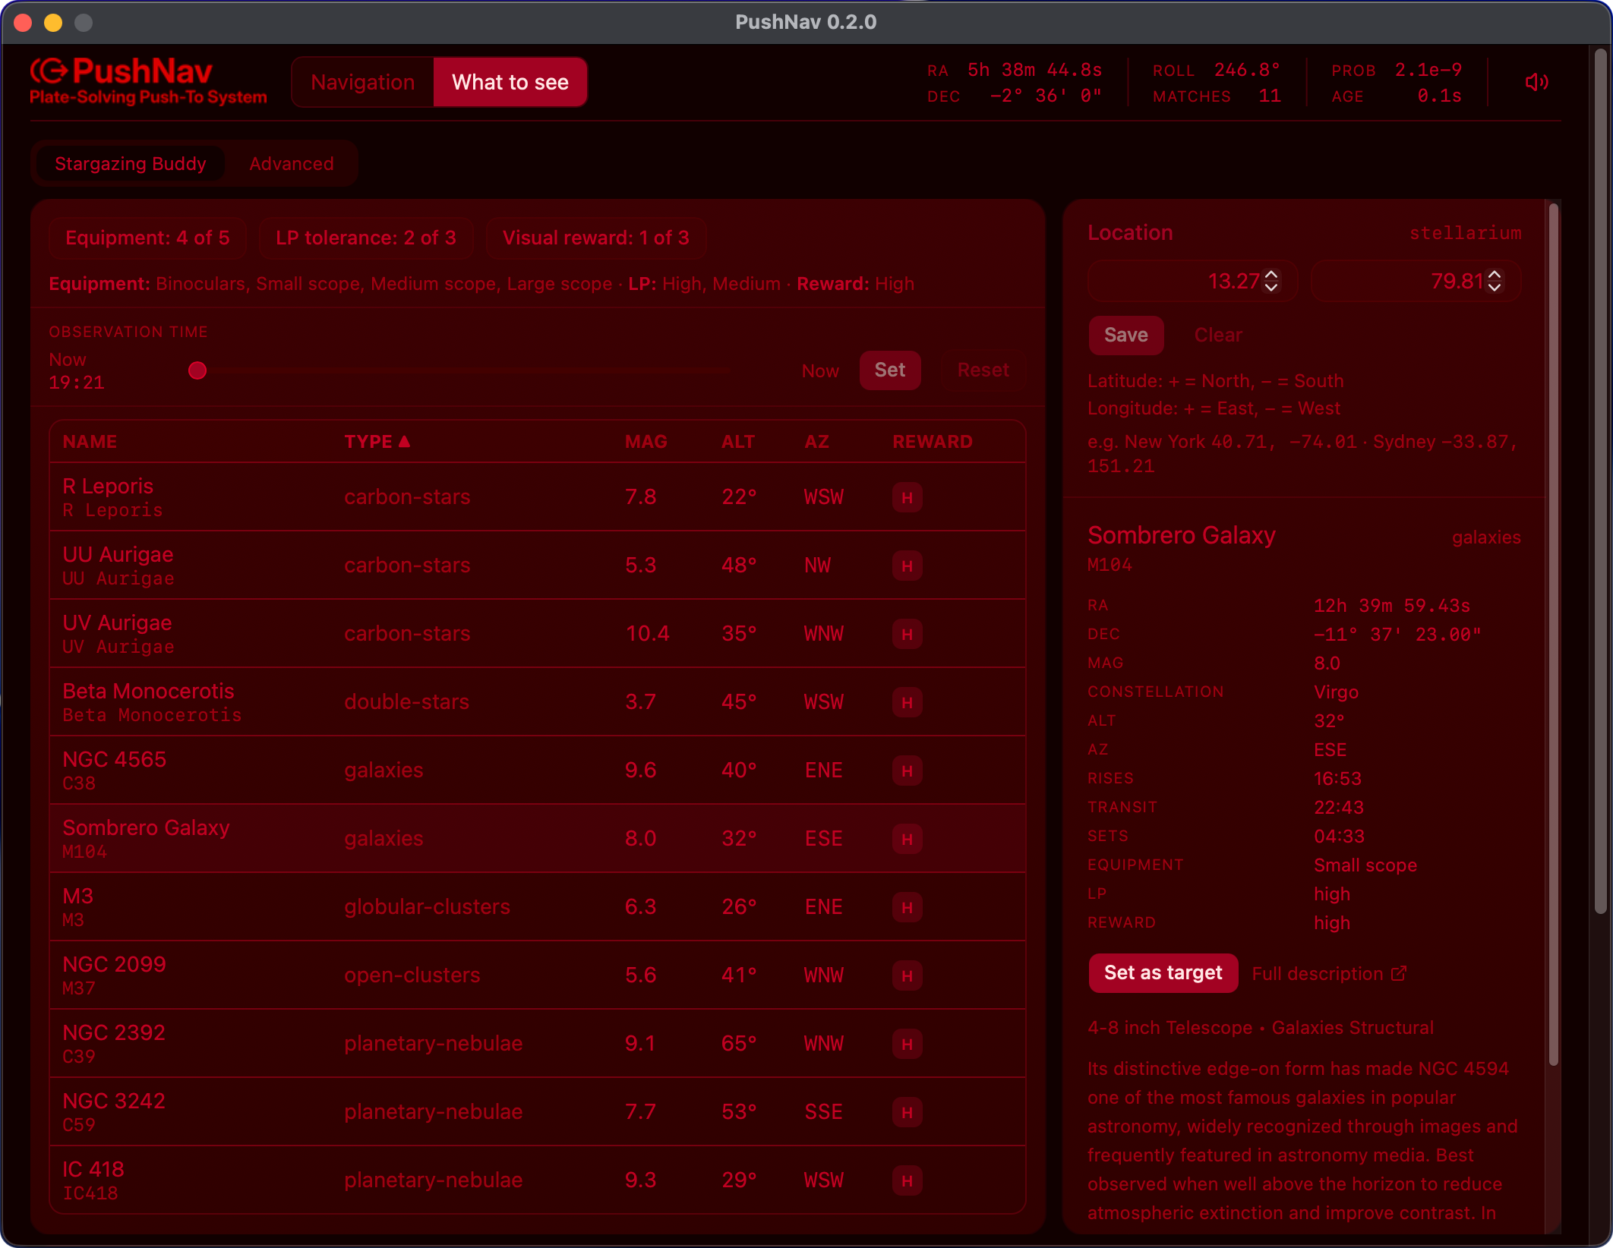Sort the table by MAG column
This screenshot has height=1248, width=1613.
(646, 442)
